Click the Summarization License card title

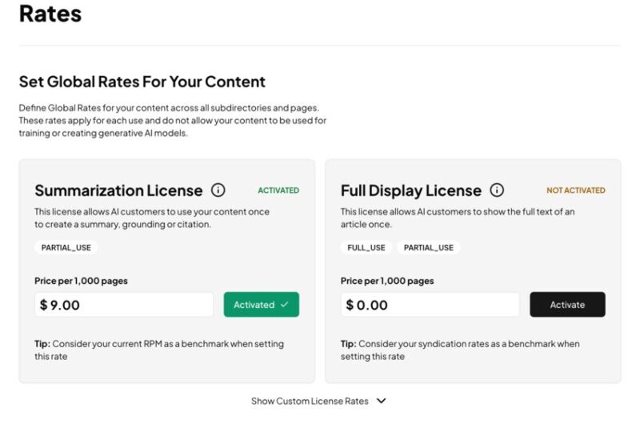(x=118, y=190)
